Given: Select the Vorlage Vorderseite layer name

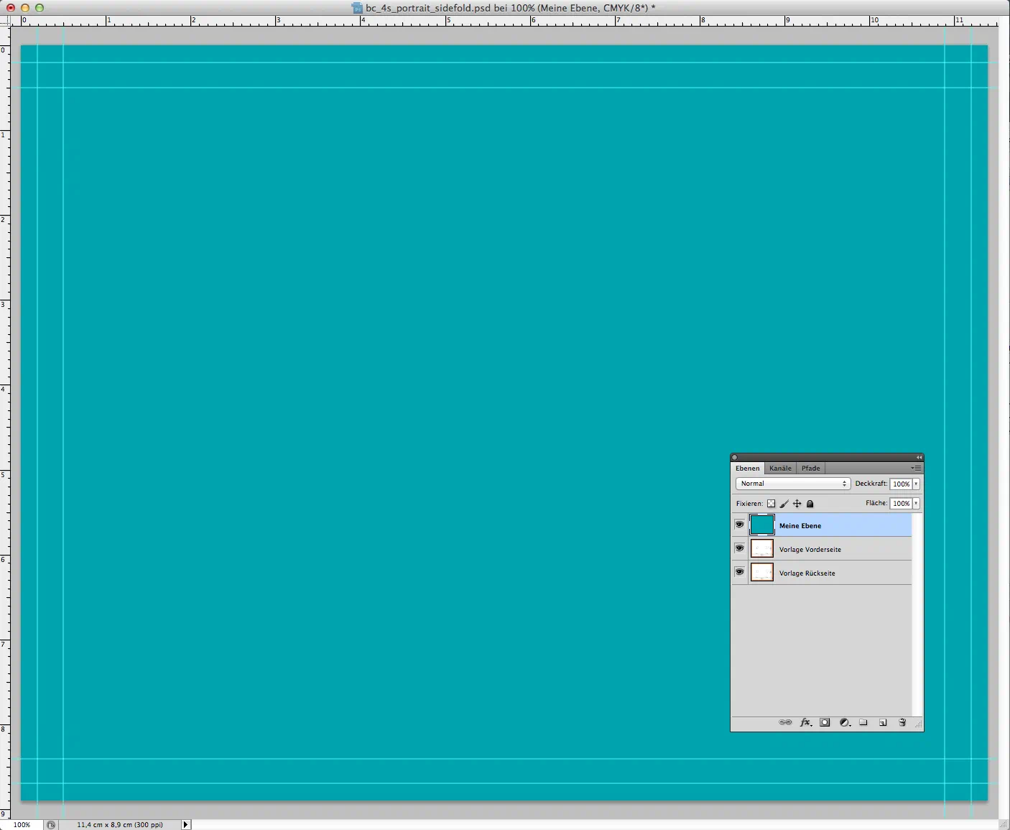Looking at the screenshot, I should coord(810,550).
